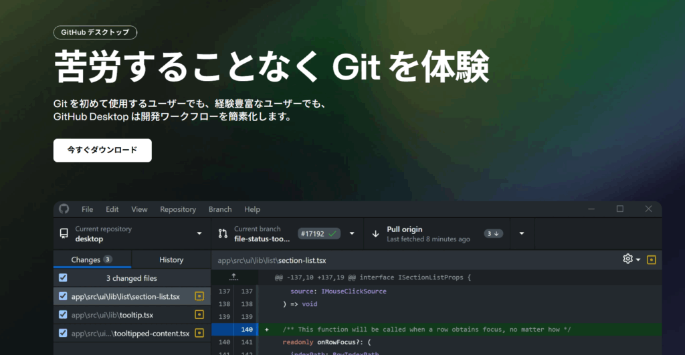Screen dimensions: 685x355
Task: Click modified icon beside tooltip.tsx file
Action: [x=199, y=315]
